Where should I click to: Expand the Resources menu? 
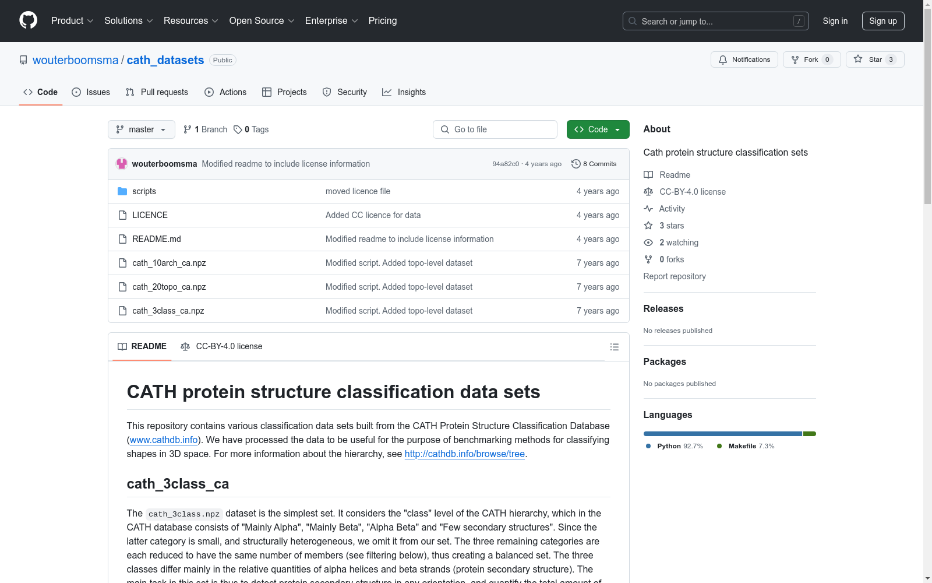[x=191, y=20]
